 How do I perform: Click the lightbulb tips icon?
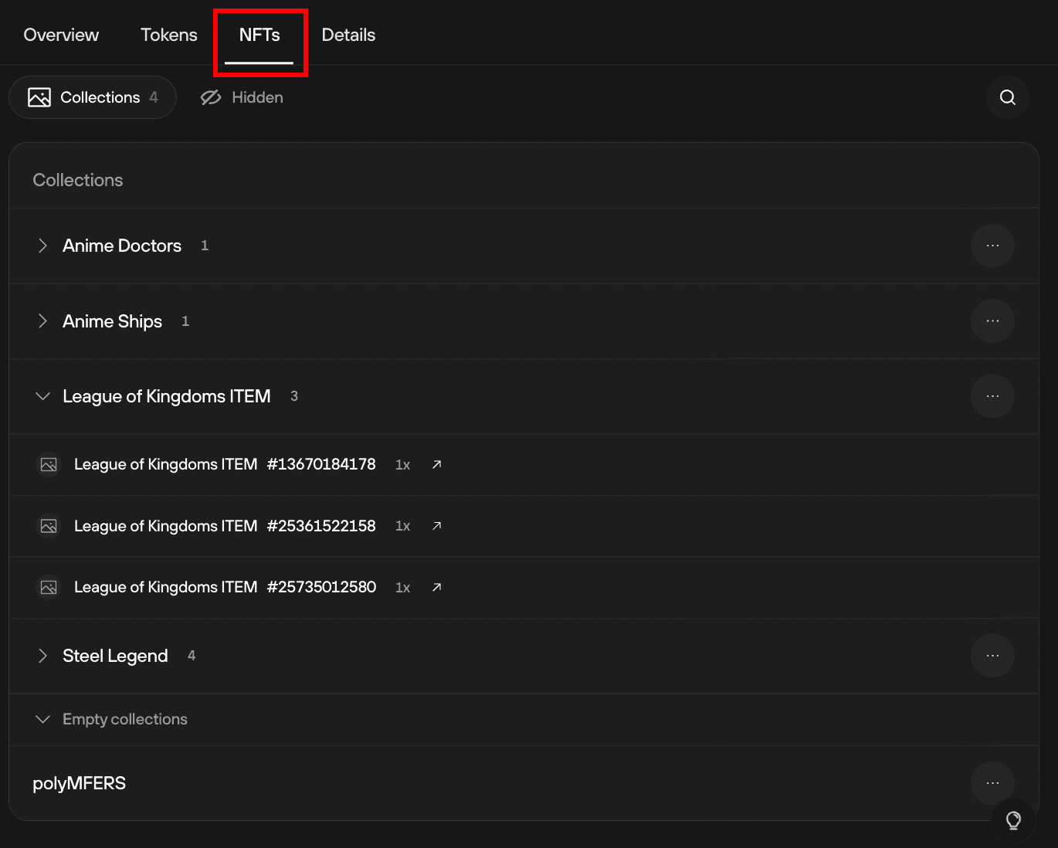(1013, 820)
